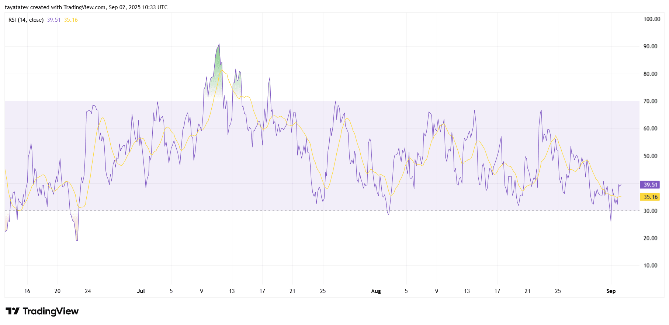Click the TradingView wordmark text
This screenshot has height=325, width=669.
(51, 311)
